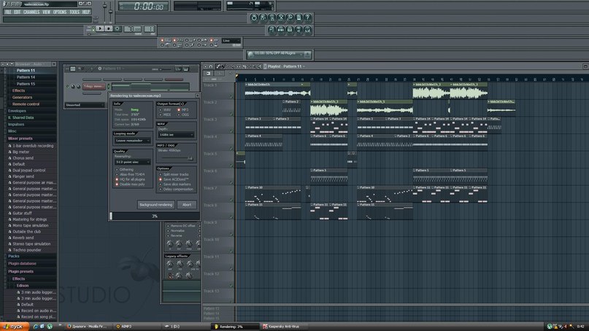
Task: Toggle Split mixer tracks option
Action: click(x=174, y=174)
